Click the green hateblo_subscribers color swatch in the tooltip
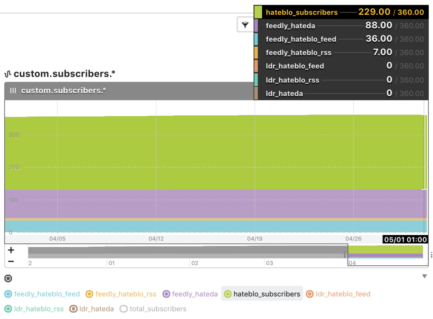Image resolution: width=433 pixels, height=319 pixels. 258,12
